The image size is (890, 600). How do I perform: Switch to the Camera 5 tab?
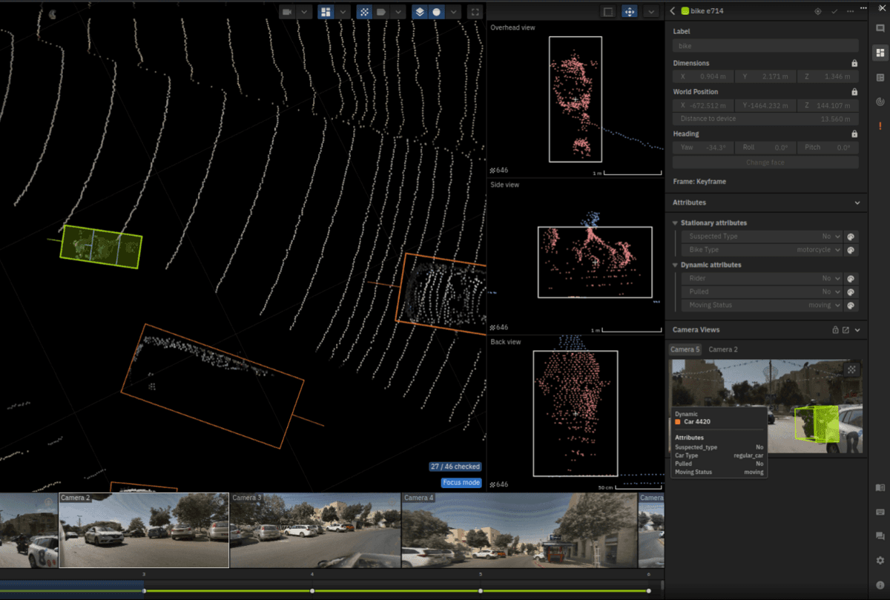(x=685, y=349)
